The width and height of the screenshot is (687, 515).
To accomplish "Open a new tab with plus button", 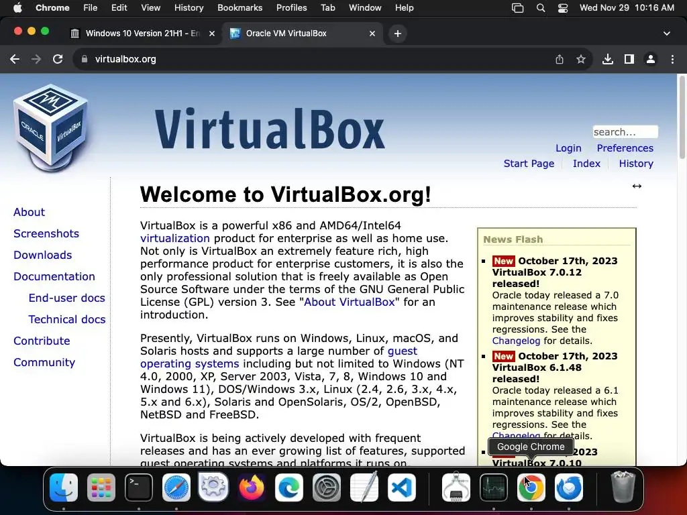I will 397,34.
